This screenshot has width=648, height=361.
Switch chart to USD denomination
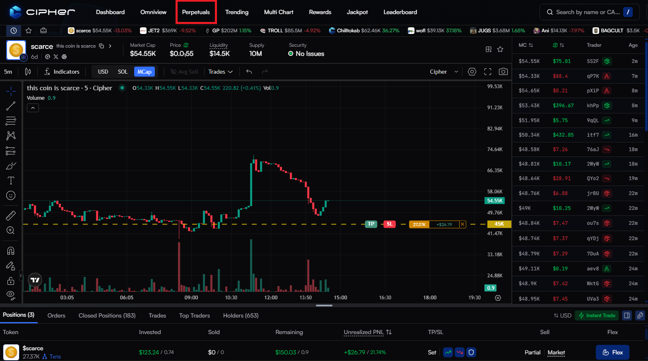coord(103,72)
